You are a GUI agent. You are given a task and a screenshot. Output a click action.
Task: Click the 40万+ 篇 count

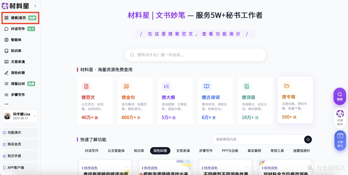click(90, 118)
